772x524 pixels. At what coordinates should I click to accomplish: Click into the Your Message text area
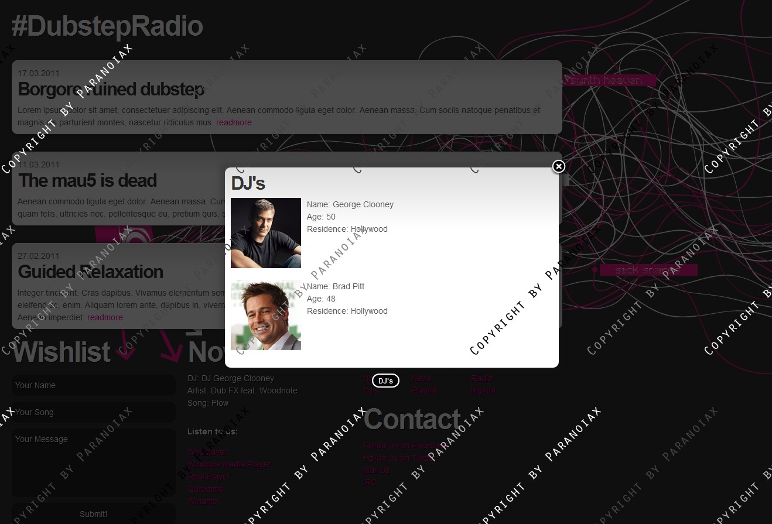[x=94, y=463]
